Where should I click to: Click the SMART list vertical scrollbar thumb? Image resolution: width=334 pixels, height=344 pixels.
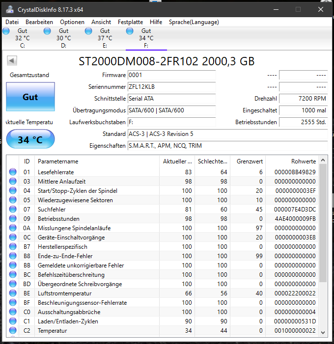point(323,223)
